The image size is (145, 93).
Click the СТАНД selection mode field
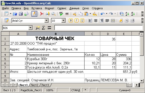[x=76, y=90]
